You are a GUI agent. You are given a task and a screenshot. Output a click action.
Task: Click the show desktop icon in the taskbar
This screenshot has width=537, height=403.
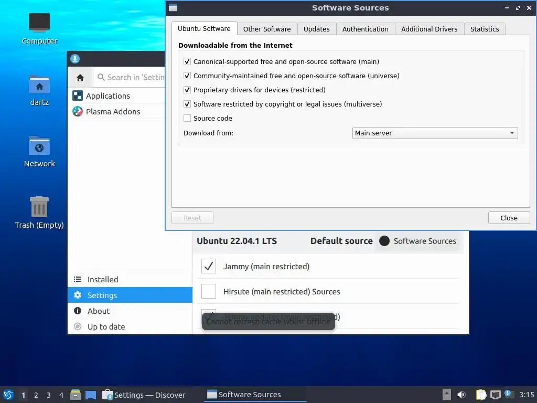coord(91,395)
